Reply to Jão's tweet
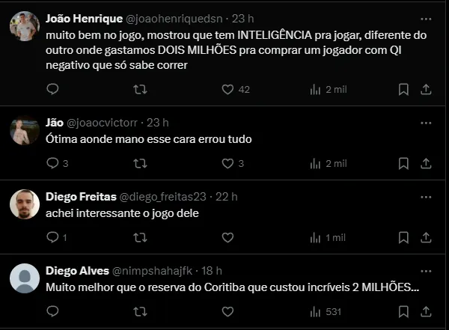The width and height of the screenshot is (449, 330). pyautogui.click(x=52, y=163)
